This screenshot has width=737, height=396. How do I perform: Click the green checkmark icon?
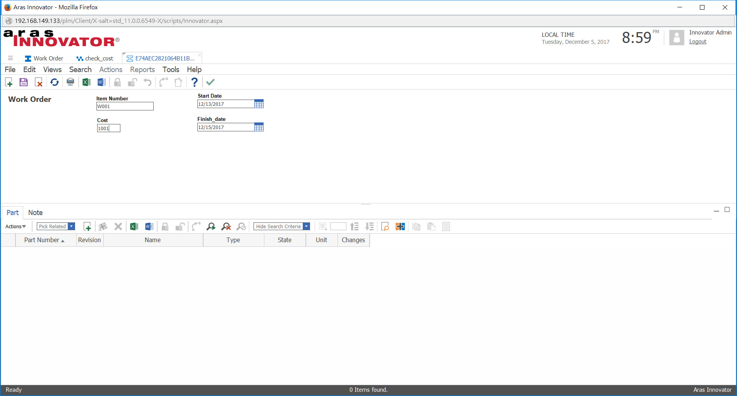click(210, 82)
